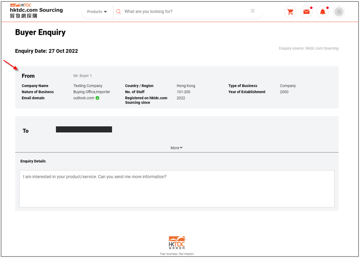
Task: Open the Products dropdown
Action: (x=97, y=12)
